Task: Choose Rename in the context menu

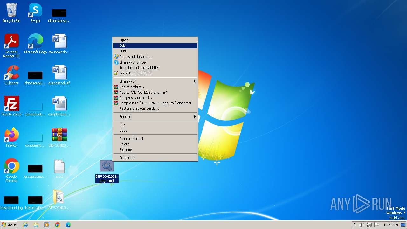Action: (x=155, y=149)
